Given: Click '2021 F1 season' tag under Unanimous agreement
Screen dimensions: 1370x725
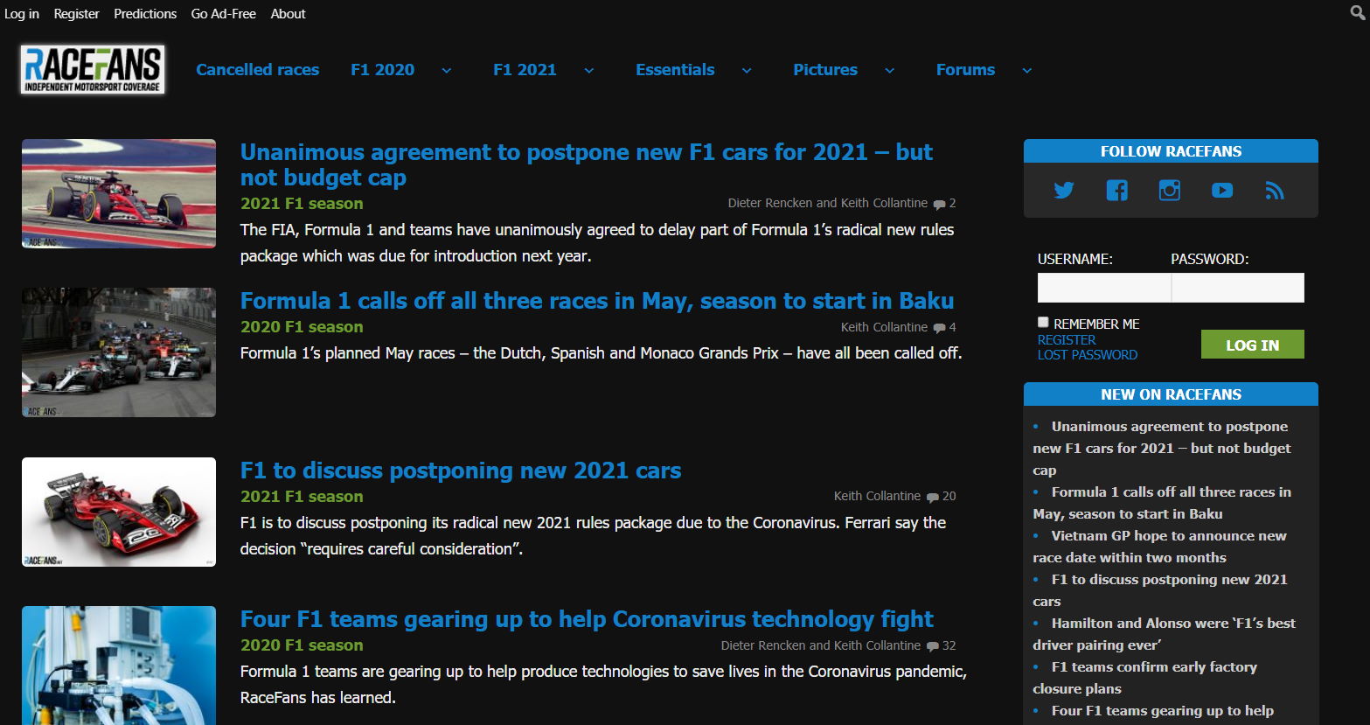Looking at the screenshot, I should pos(302,204).
